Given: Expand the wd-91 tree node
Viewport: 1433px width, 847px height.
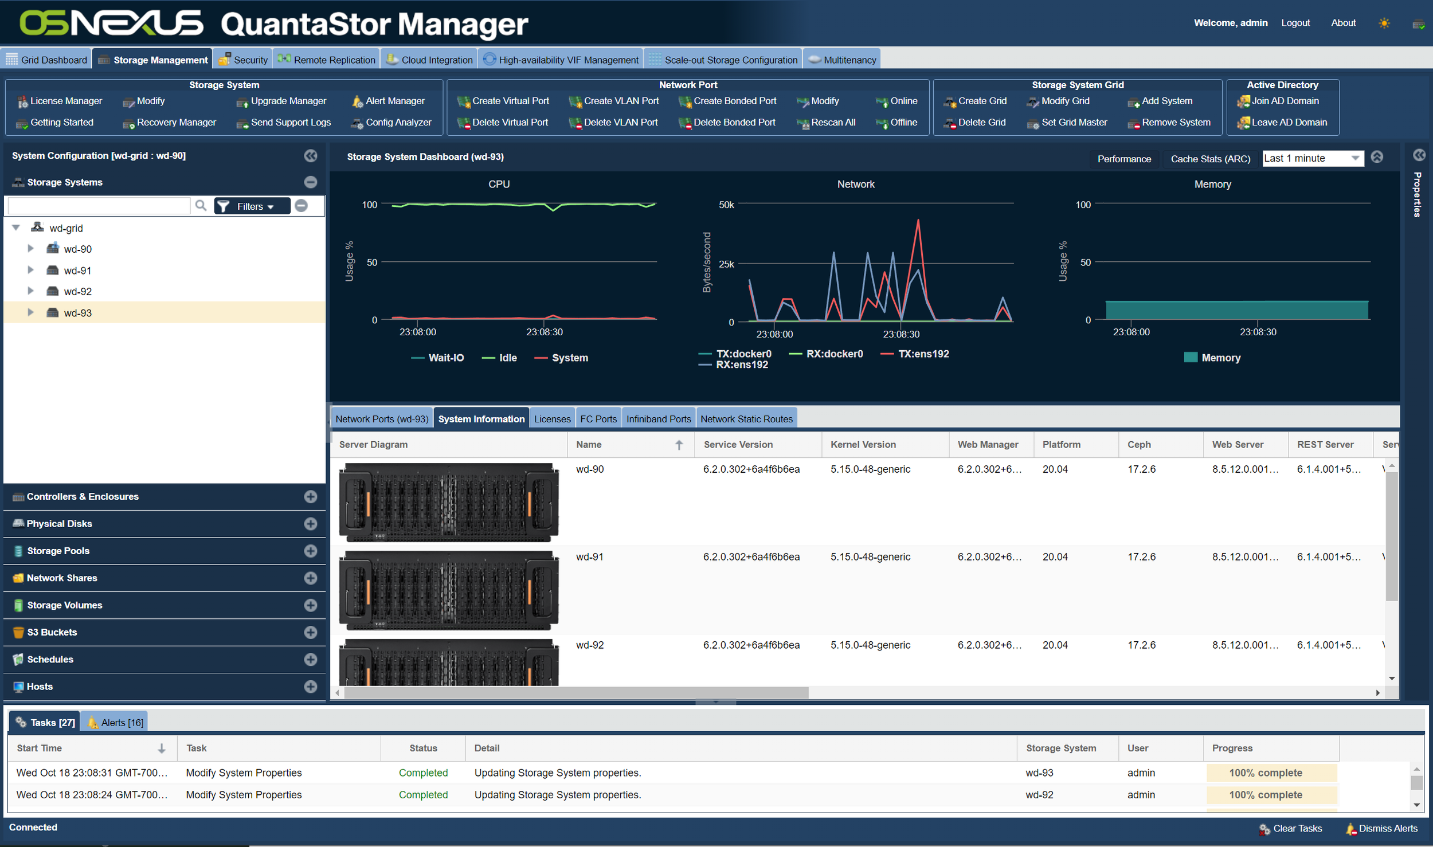Looking at the screenshot, I should (x=31, y=270).
